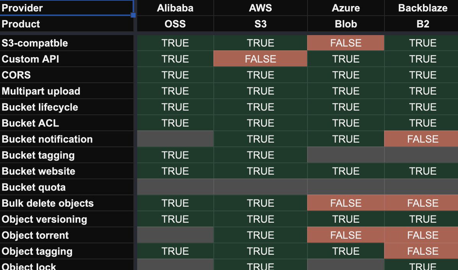Click the Bucket quota row label
This screenshot has height=270, width=458.
tap(67, 187)
